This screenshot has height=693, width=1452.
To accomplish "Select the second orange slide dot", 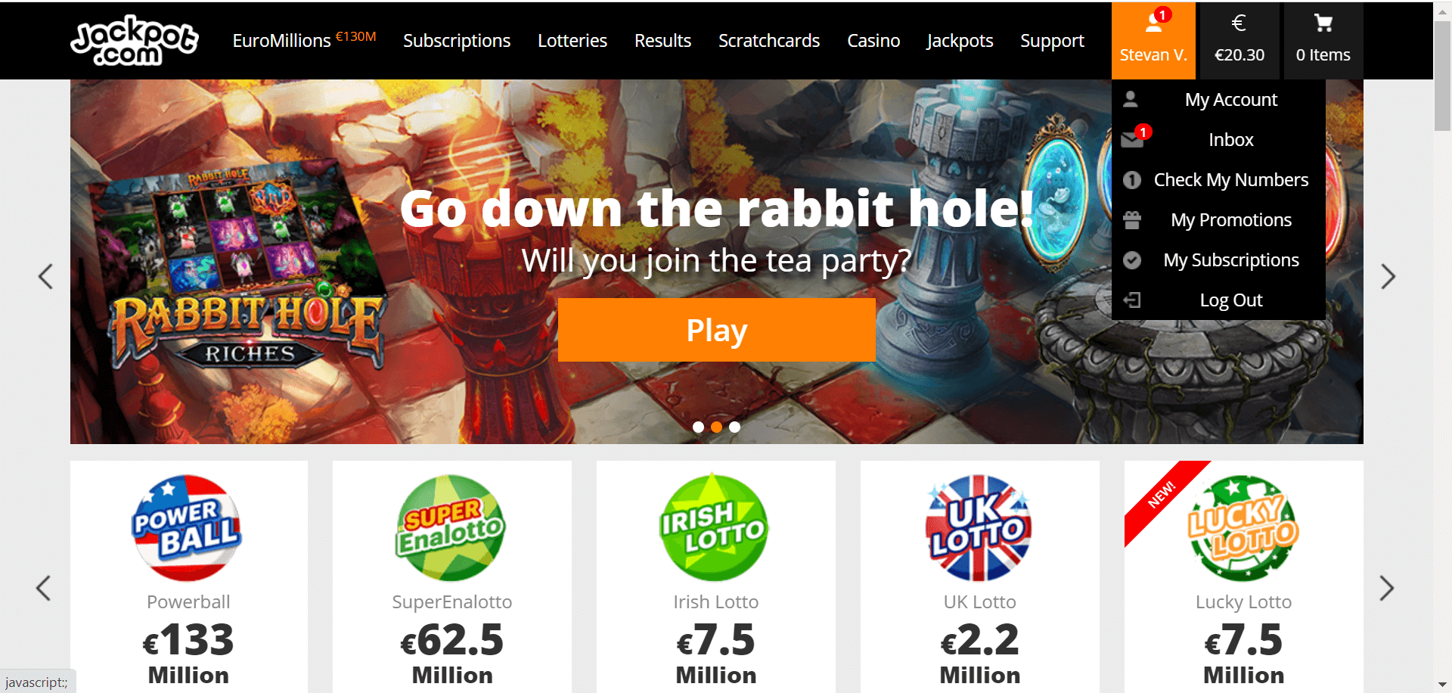I will tap(716, 427).
